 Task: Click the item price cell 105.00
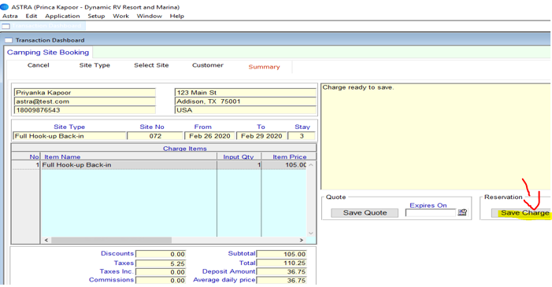click(x=283, y=165)
